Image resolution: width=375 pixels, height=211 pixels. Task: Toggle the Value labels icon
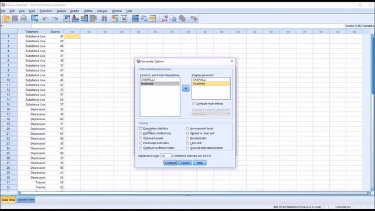(x=164, y=18)
